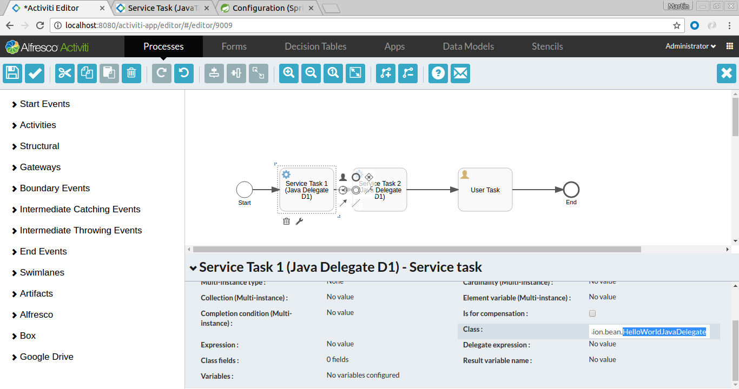Toggle the Is for compensation checkbox
Viewport: 739px width, 389px height.
[592, 313]
